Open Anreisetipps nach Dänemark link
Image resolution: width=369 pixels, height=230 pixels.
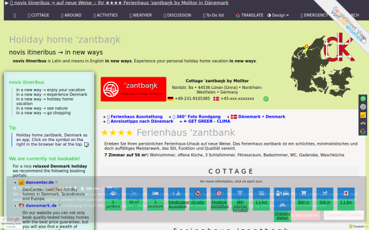140,121
